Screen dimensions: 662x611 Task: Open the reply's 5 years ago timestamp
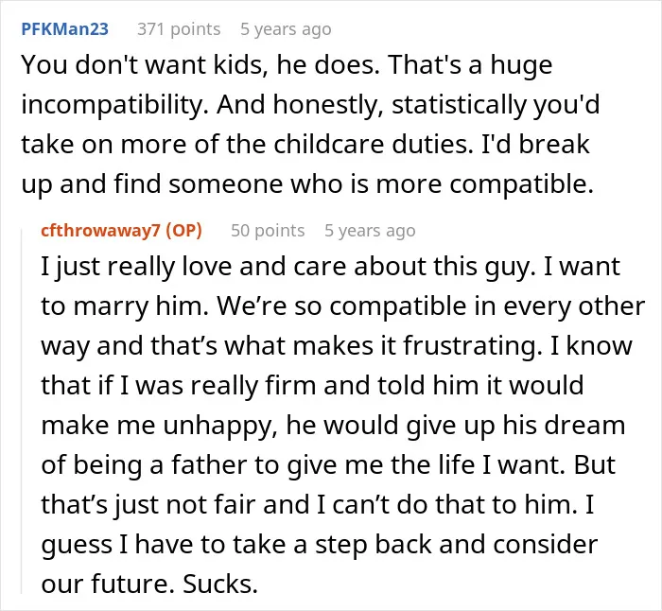pos(370,231)
